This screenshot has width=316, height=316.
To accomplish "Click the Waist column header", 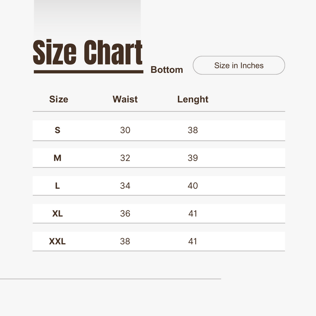I will coord(125,99).
